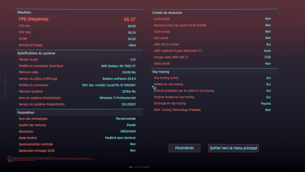Select the Éclairage en ray-tracing Psycho value
This screenshot has height=172, width=305.
tap(266, 104)
